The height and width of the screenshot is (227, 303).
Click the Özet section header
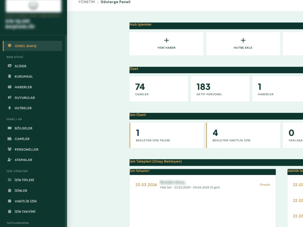[x=216, y=70]
